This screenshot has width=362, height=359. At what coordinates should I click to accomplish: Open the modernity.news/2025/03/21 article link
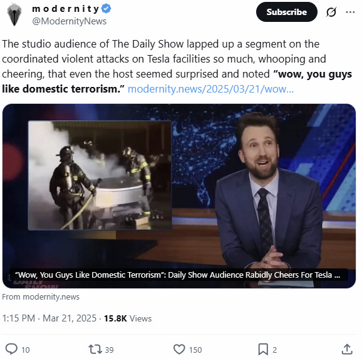pyautogui.click(x=210, y=89)
